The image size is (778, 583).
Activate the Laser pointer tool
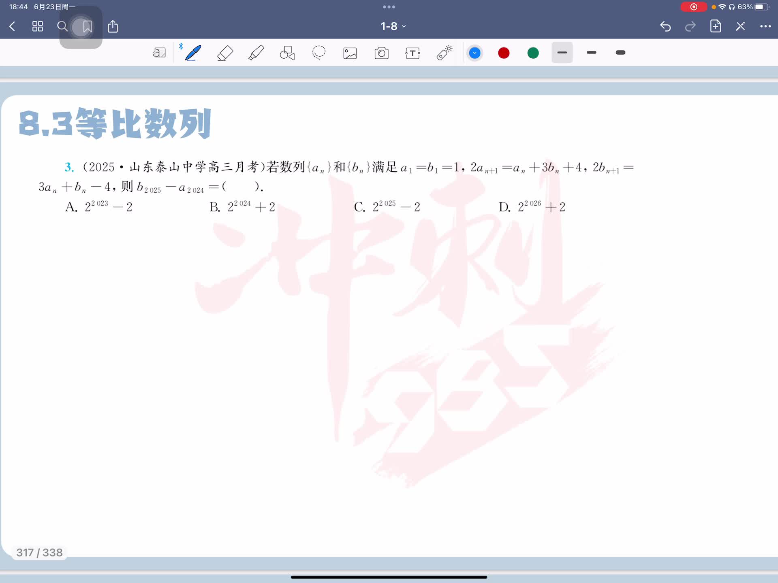[444, 53]
